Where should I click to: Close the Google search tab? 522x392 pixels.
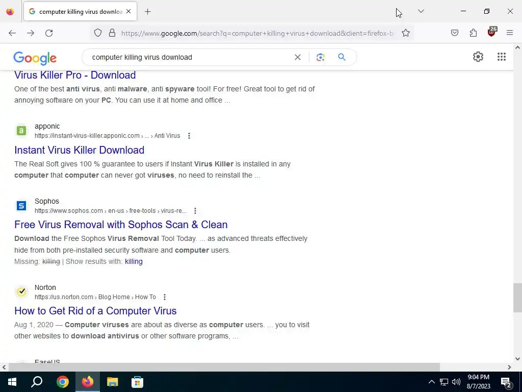(x=128, y=12)
